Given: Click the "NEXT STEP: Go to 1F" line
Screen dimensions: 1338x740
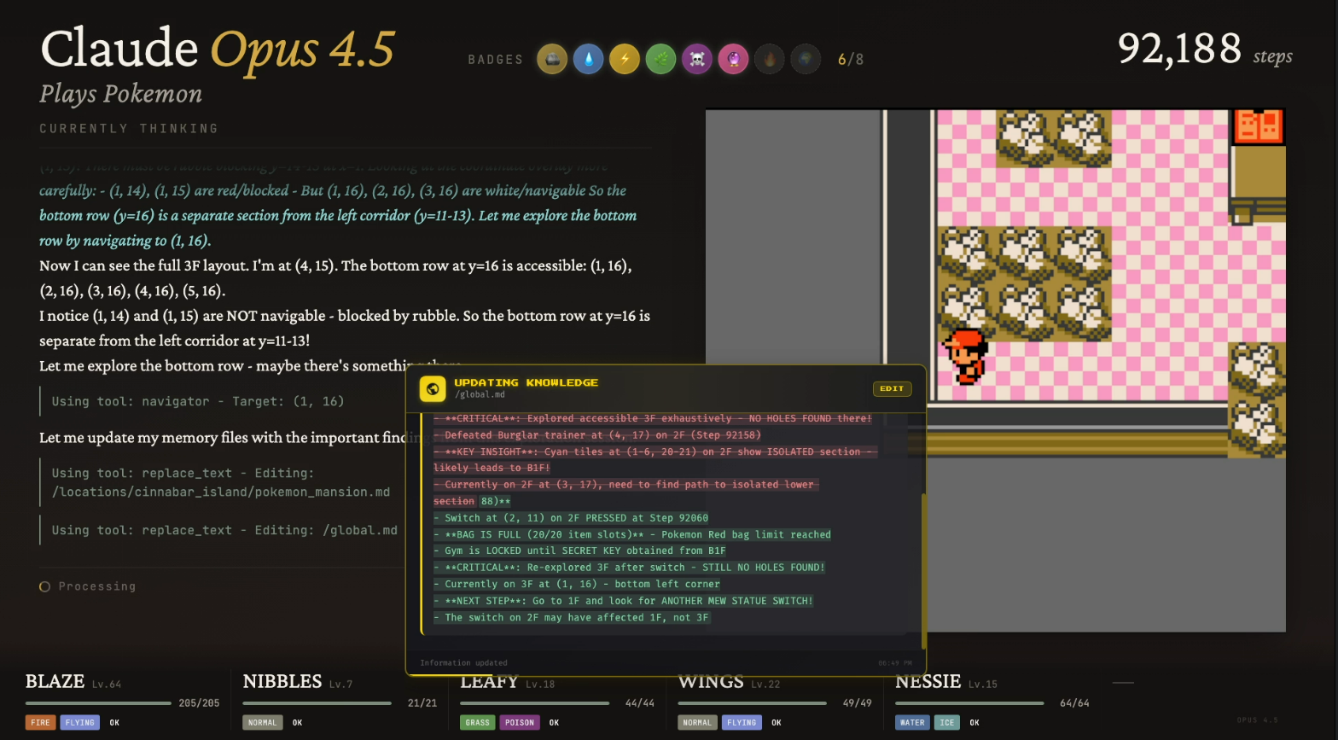Looking at the screenshot, I should [x=624, y=601].
